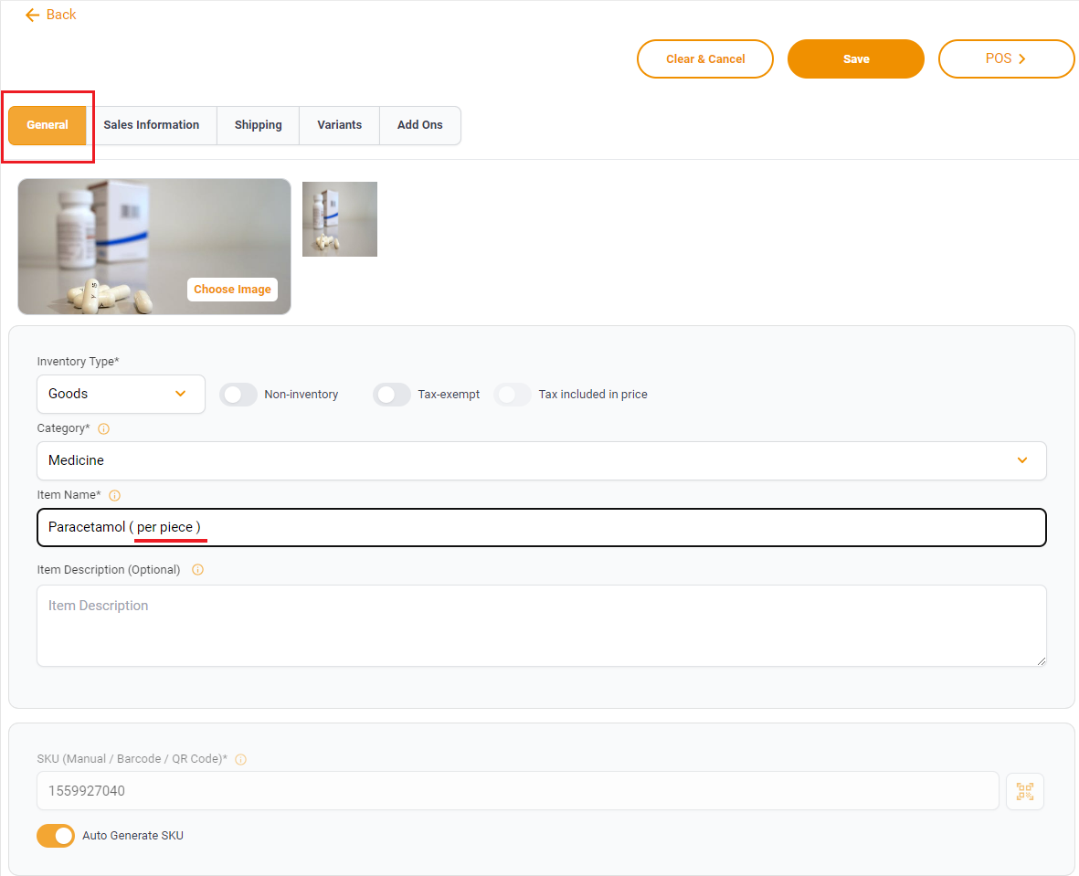Click Choose Image button

[x=233, y=290]
